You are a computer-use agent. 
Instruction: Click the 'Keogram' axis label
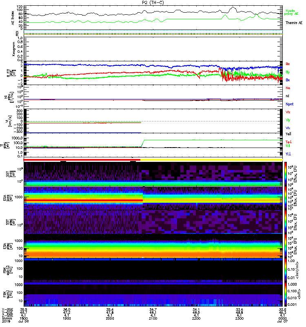pyautogui.click(x=13, y=49)
